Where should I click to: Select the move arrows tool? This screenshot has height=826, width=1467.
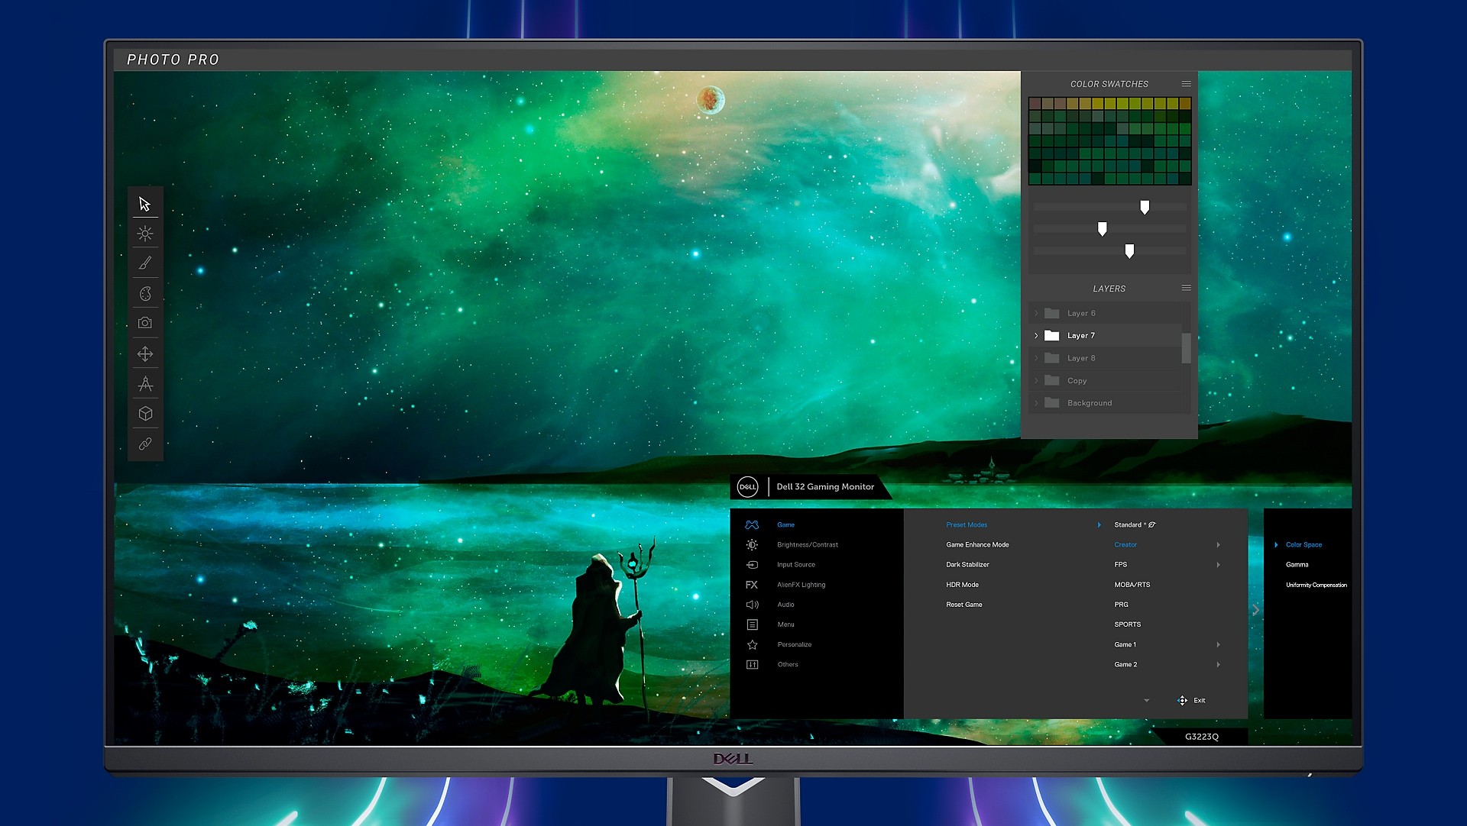(x=145, y=353)
